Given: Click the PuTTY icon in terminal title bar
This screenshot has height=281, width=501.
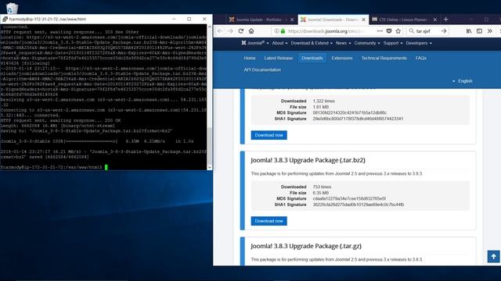Looking at the screenshot, I should 5,19.
